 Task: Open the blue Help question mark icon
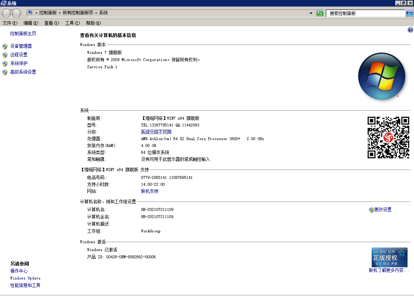(410, 30)
